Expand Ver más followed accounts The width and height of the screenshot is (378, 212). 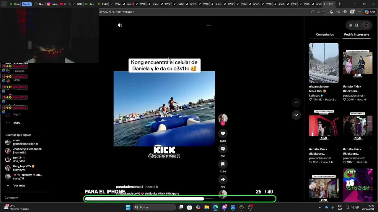[x=16, y=185]
